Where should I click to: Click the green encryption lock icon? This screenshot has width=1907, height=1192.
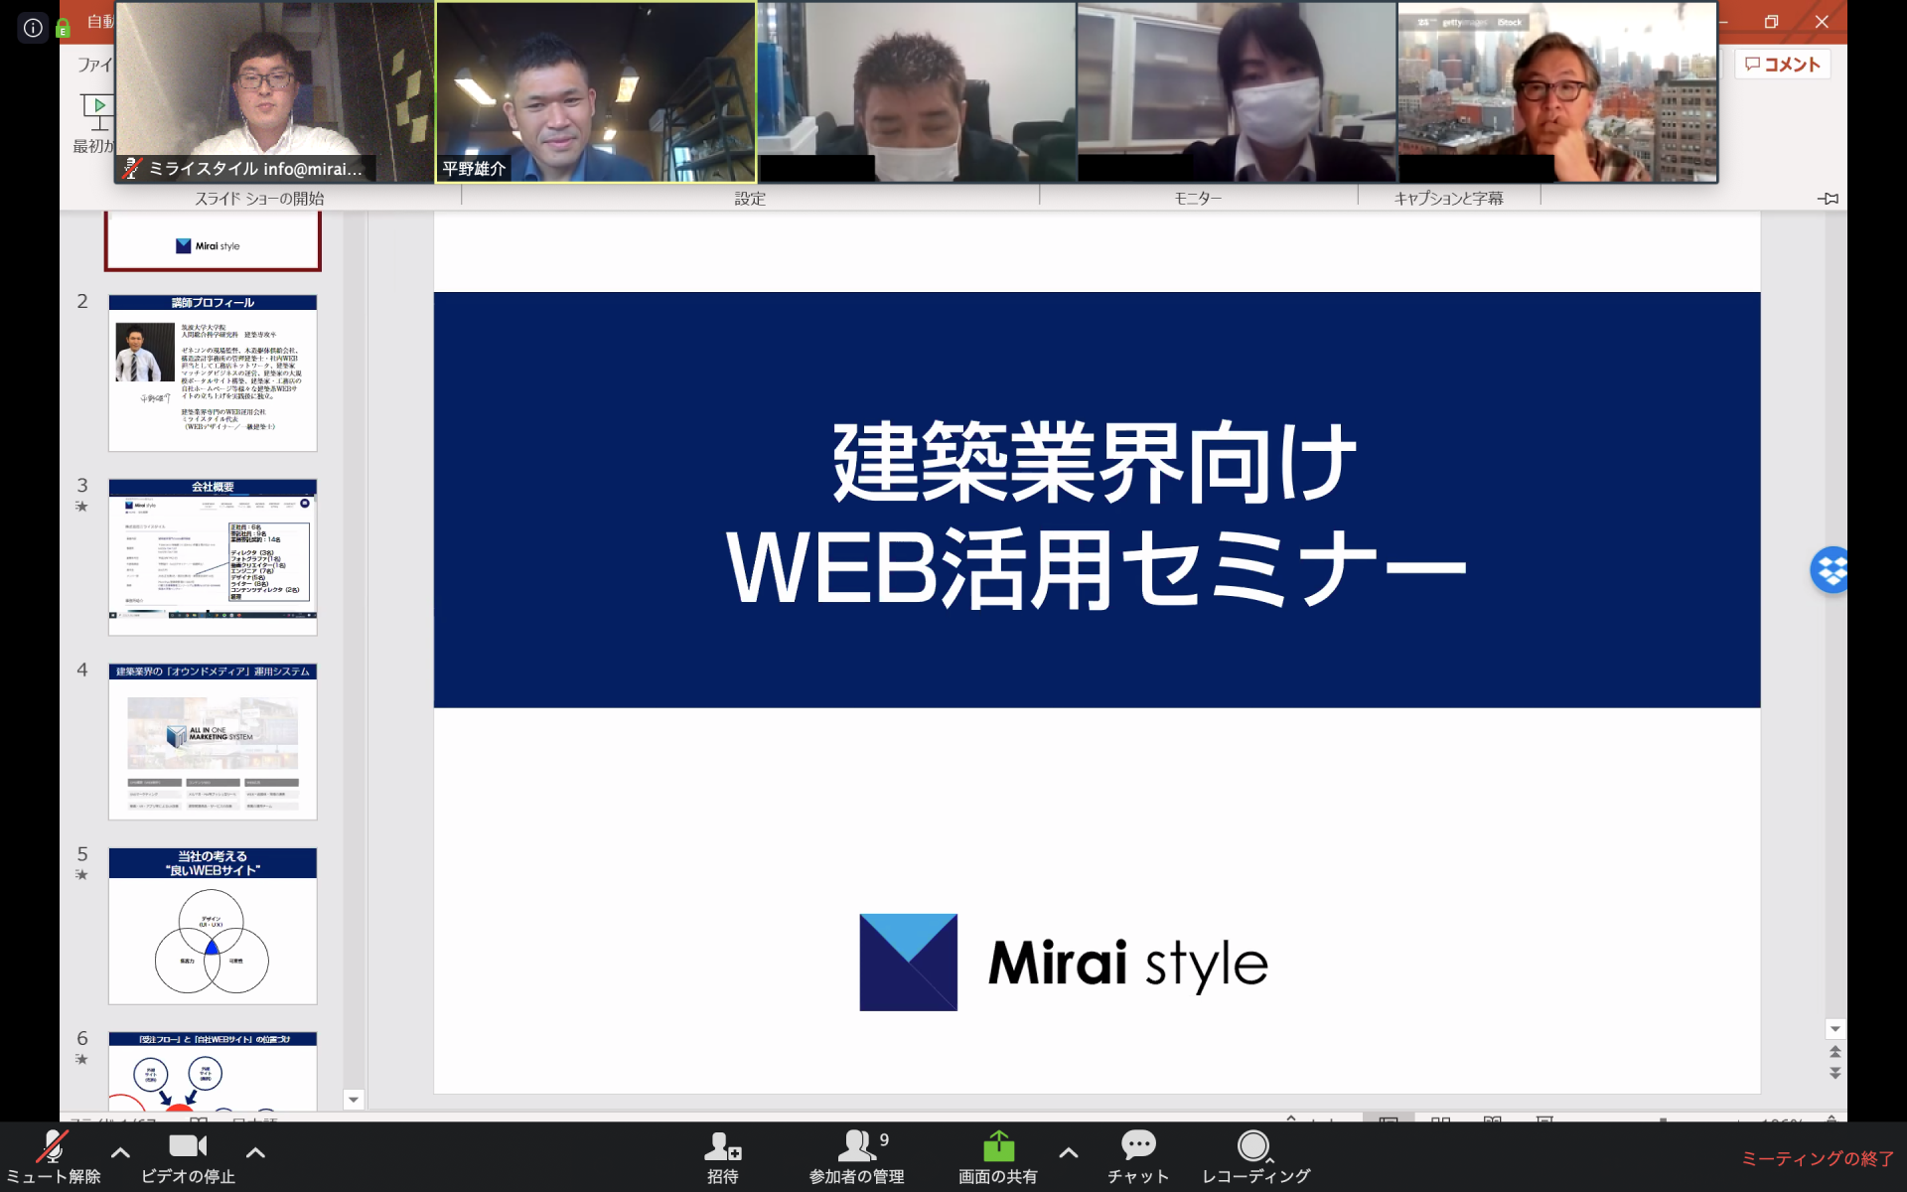pos(63,28)
